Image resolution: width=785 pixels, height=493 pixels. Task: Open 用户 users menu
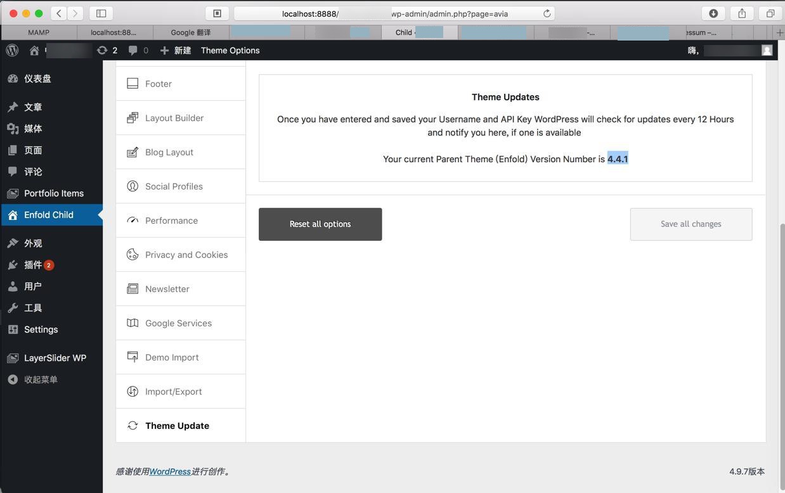[51, 286]
